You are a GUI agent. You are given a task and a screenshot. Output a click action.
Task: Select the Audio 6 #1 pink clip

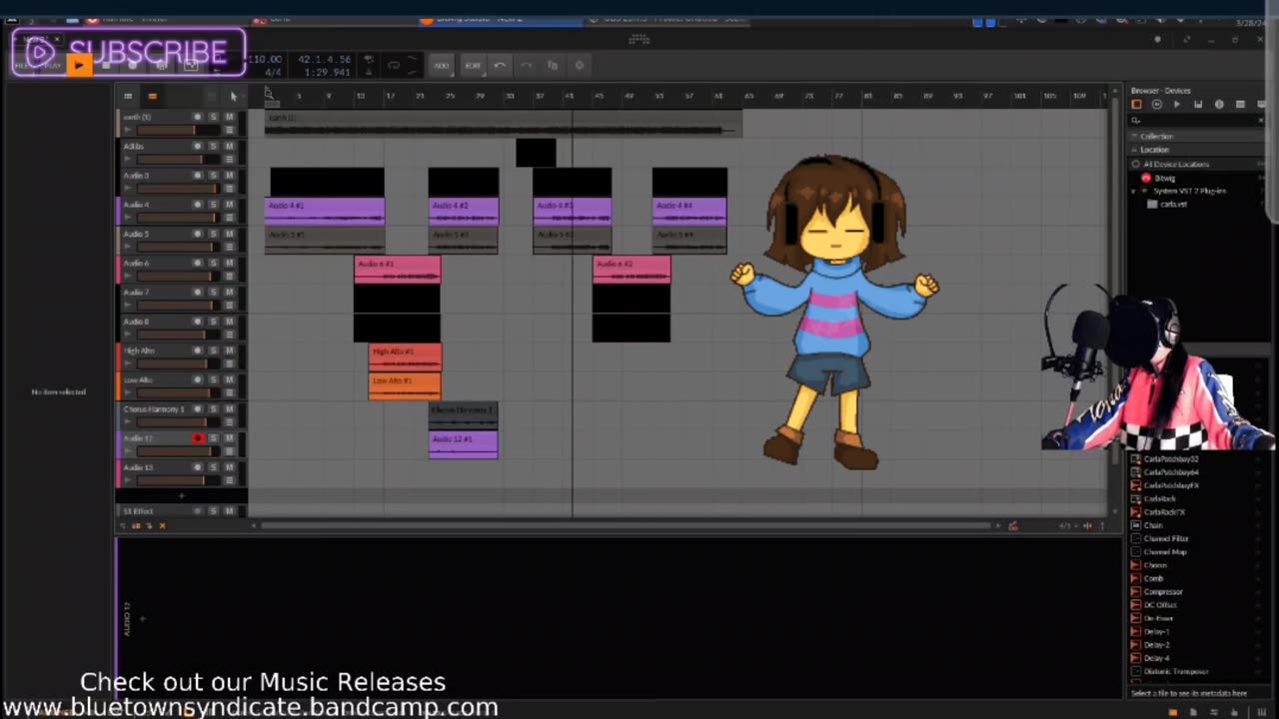click(x=398, y=270)
